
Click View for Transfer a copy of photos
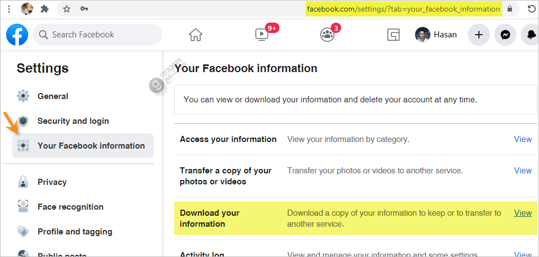point(523,171)
